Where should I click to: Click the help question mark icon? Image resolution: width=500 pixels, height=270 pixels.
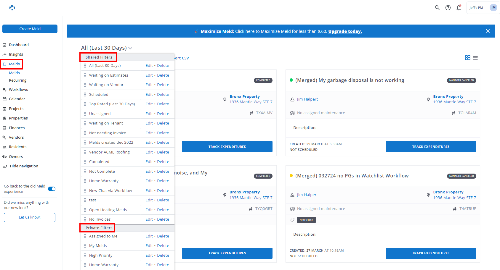tap(448, 8)
